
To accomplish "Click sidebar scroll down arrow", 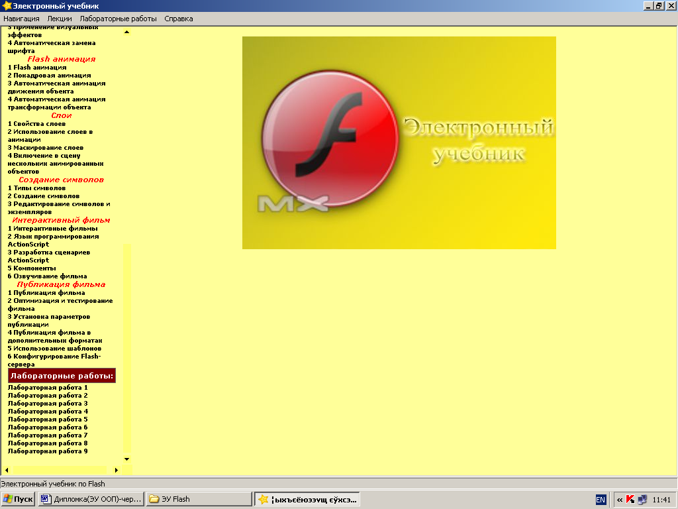I will pyautogui.click(x=126, y=459).
